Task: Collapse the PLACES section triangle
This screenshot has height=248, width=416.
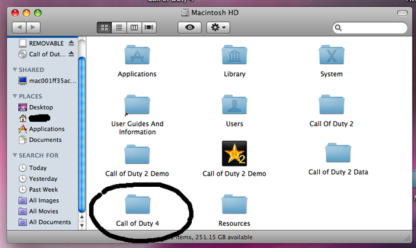Action: [14, 96]
